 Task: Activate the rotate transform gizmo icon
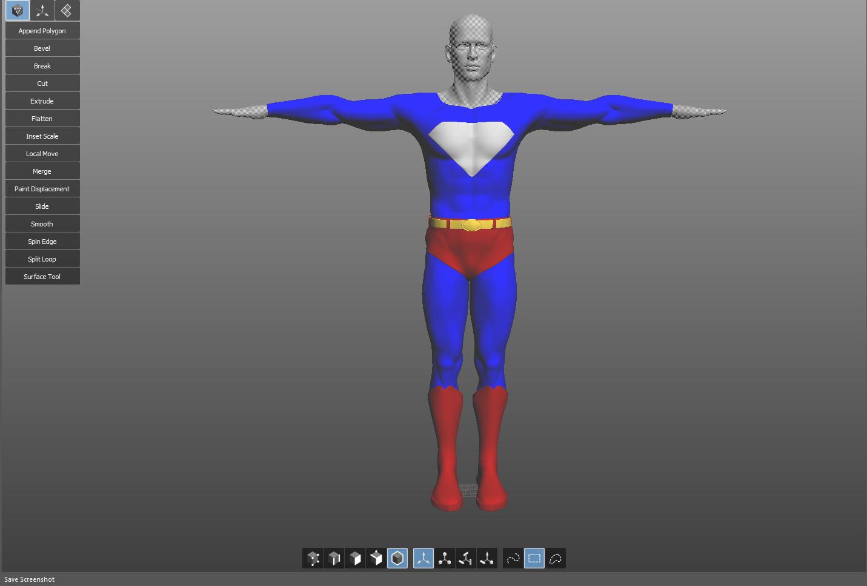click(445, 558)
